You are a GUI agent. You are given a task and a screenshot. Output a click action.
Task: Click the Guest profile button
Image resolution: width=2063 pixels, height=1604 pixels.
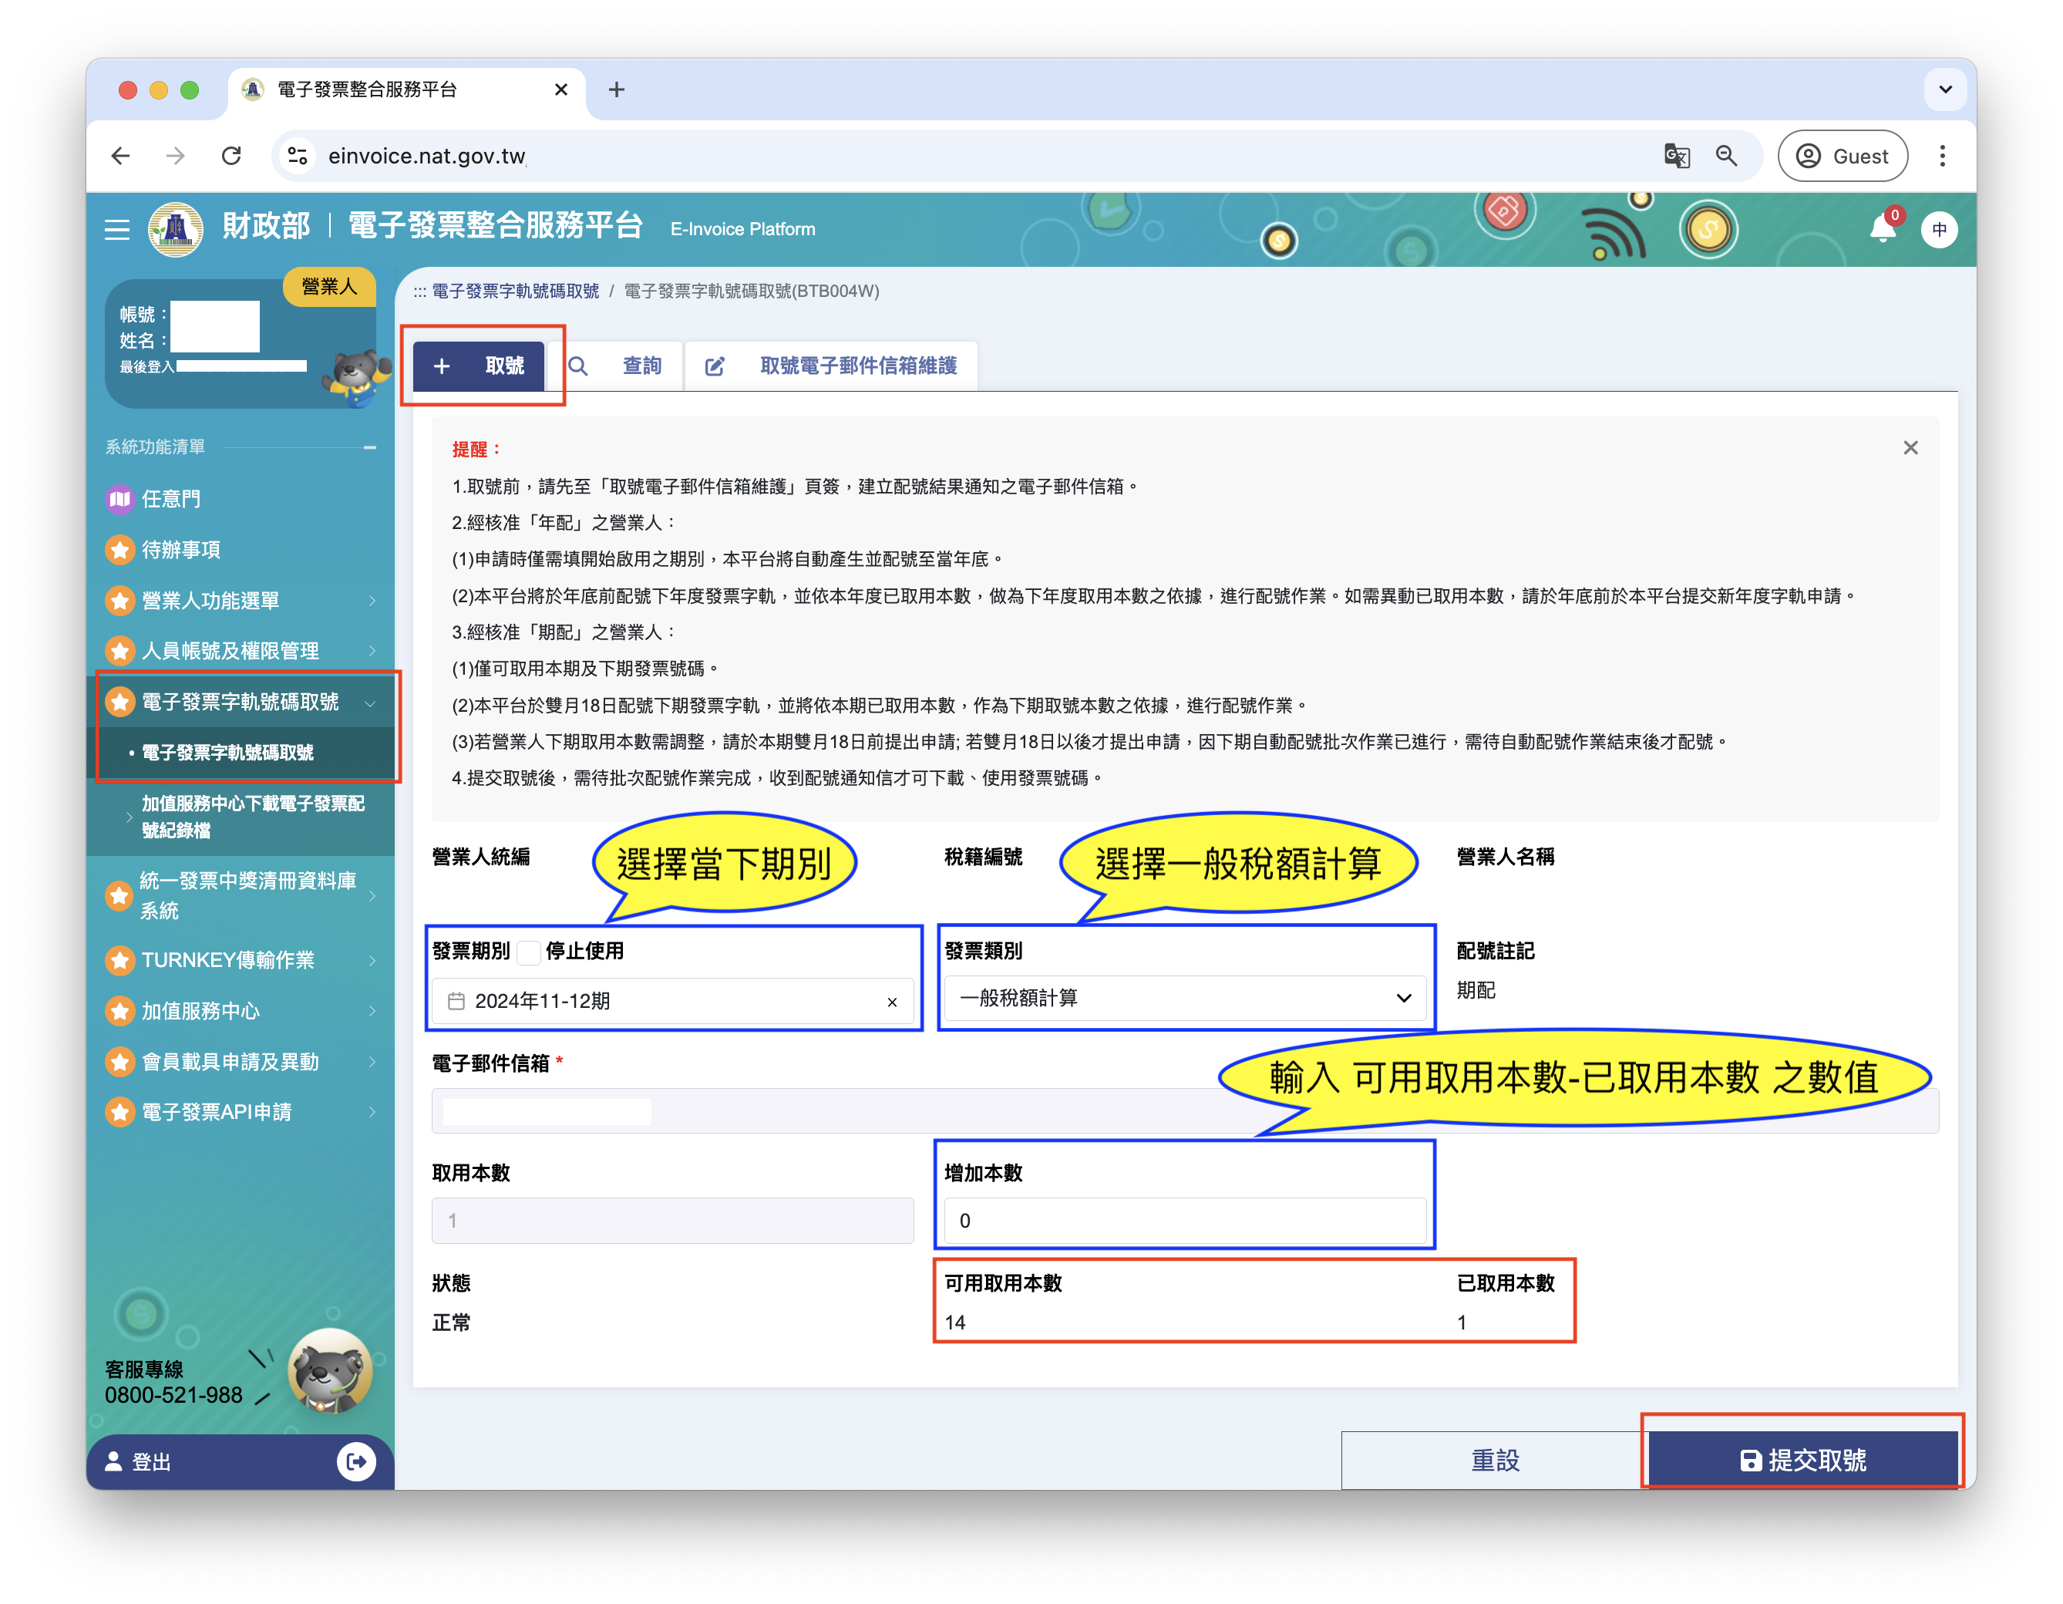[1842, 156]
